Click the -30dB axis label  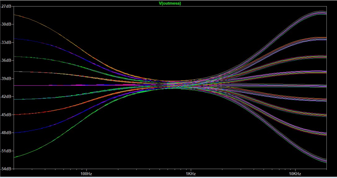[x=6, y=24]
